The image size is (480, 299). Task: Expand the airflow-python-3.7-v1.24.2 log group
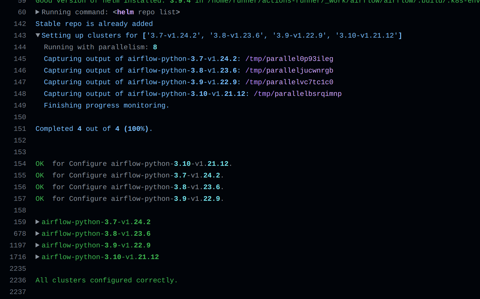pos(38,222)
